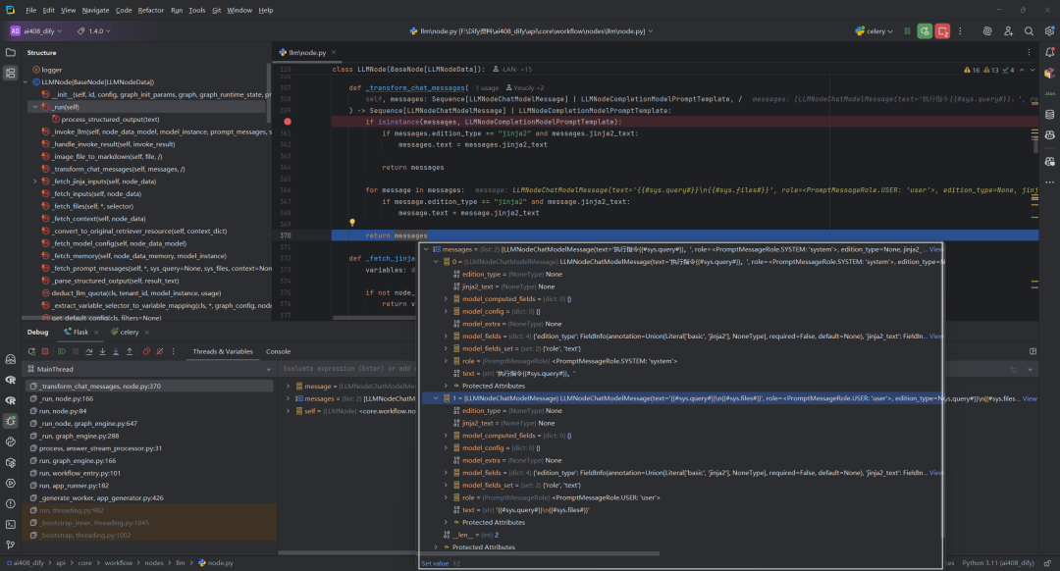This screenshot has height=571, width=1060.
Task: Toggle breakpoint on line 360
Action: pos(288,122)
